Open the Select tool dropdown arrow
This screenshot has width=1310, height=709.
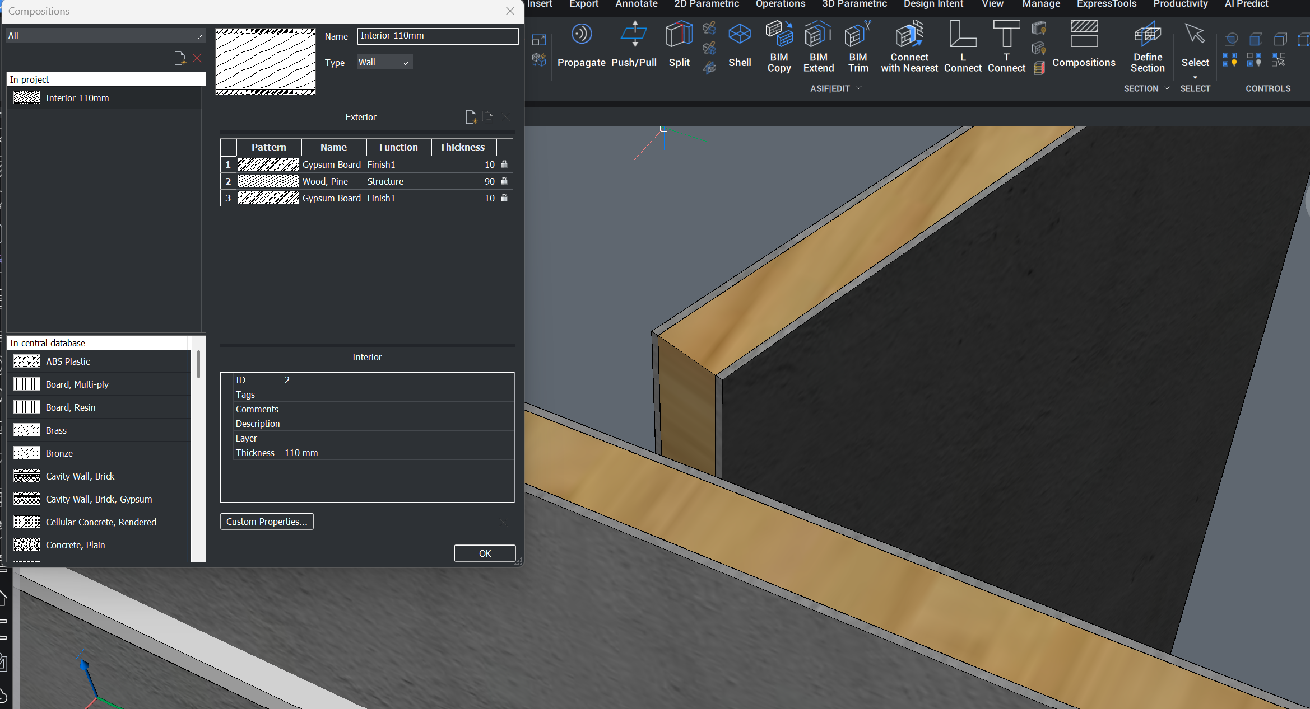tap(1195, 77)
